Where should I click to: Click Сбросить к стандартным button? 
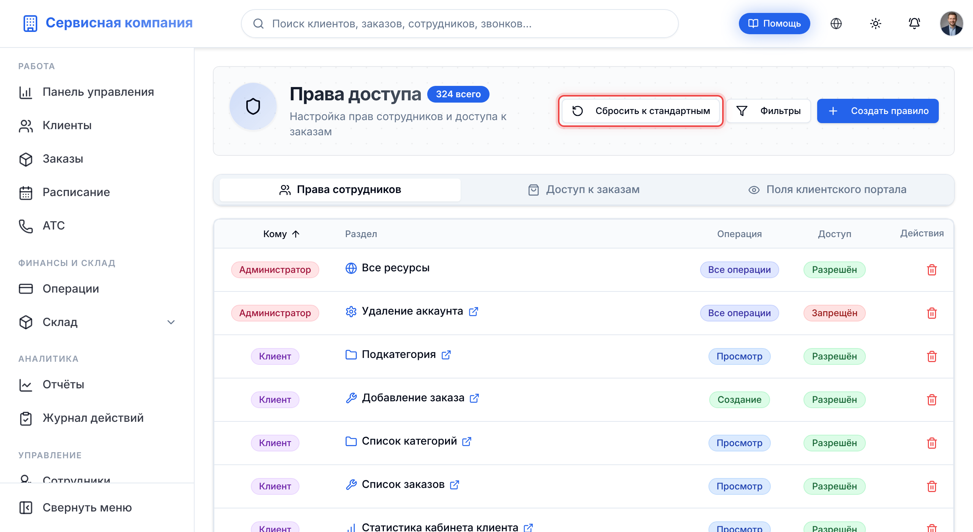pos(641,111)
